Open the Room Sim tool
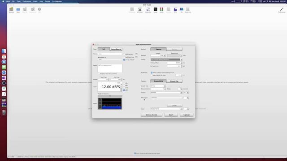 [188, 10]
